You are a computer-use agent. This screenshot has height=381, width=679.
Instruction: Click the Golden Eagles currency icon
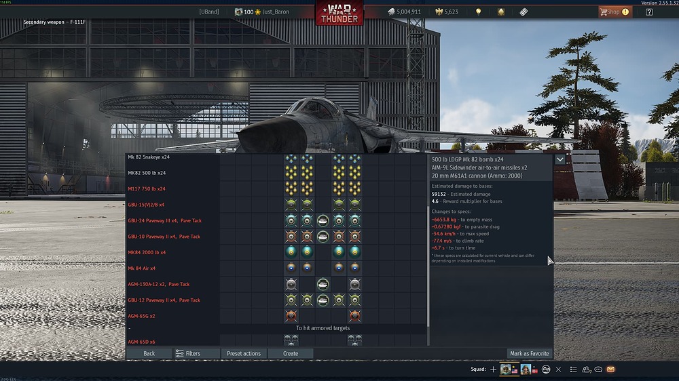(438, 12)
